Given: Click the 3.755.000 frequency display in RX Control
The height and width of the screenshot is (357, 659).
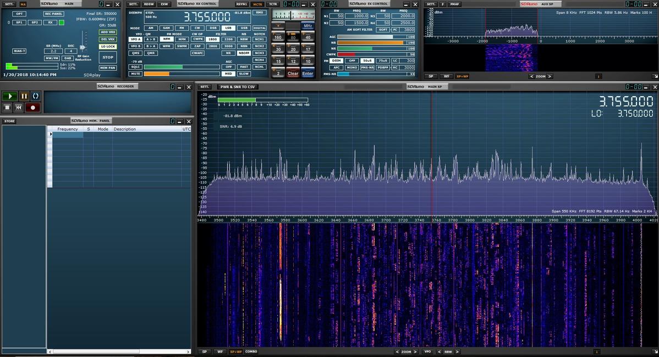Looking at the screenshot, I should pos(207,17).
